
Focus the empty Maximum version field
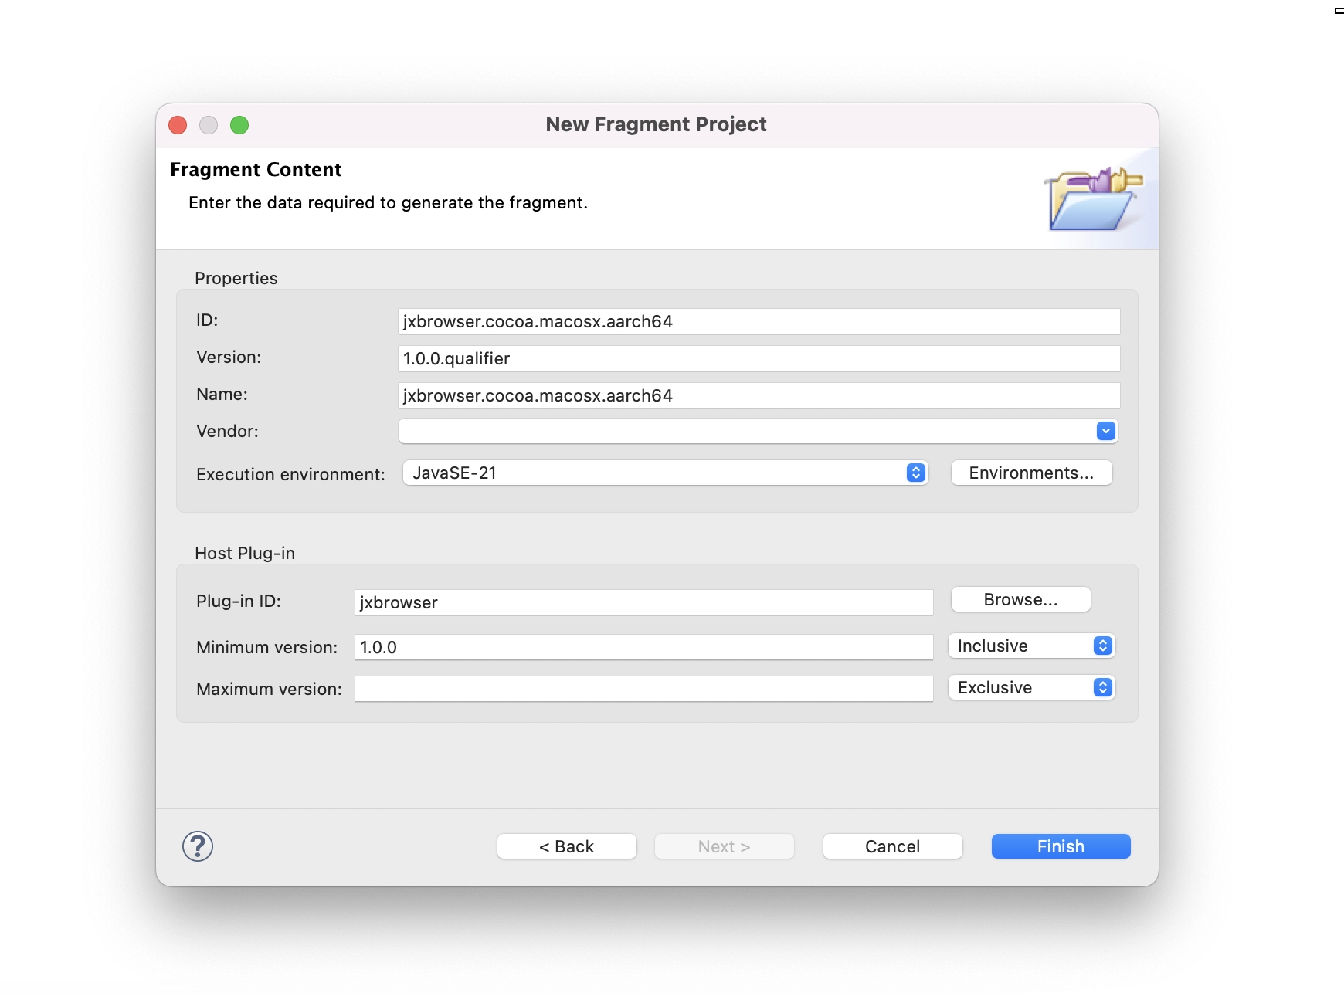[x=643, y=689]
